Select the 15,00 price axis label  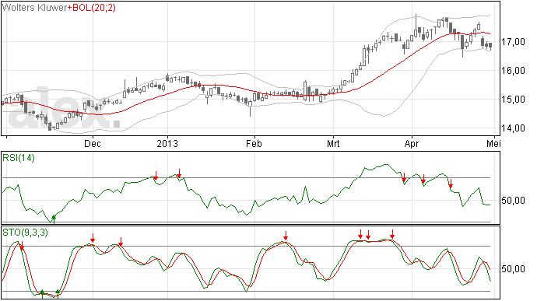tap(513, 100)
